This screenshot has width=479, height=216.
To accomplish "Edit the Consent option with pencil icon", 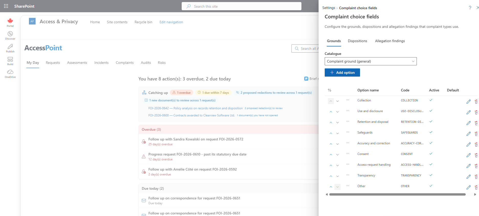I will (x=469, y=155).
